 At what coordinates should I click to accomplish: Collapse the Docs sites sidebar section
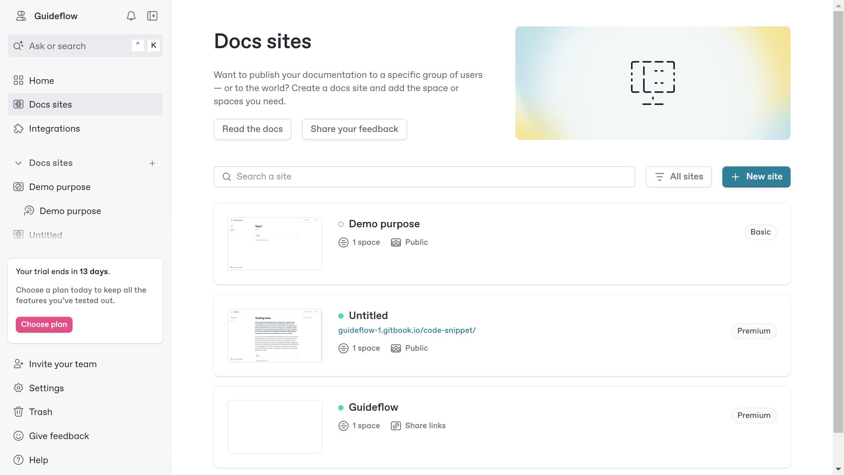click(x=18, y=163)
